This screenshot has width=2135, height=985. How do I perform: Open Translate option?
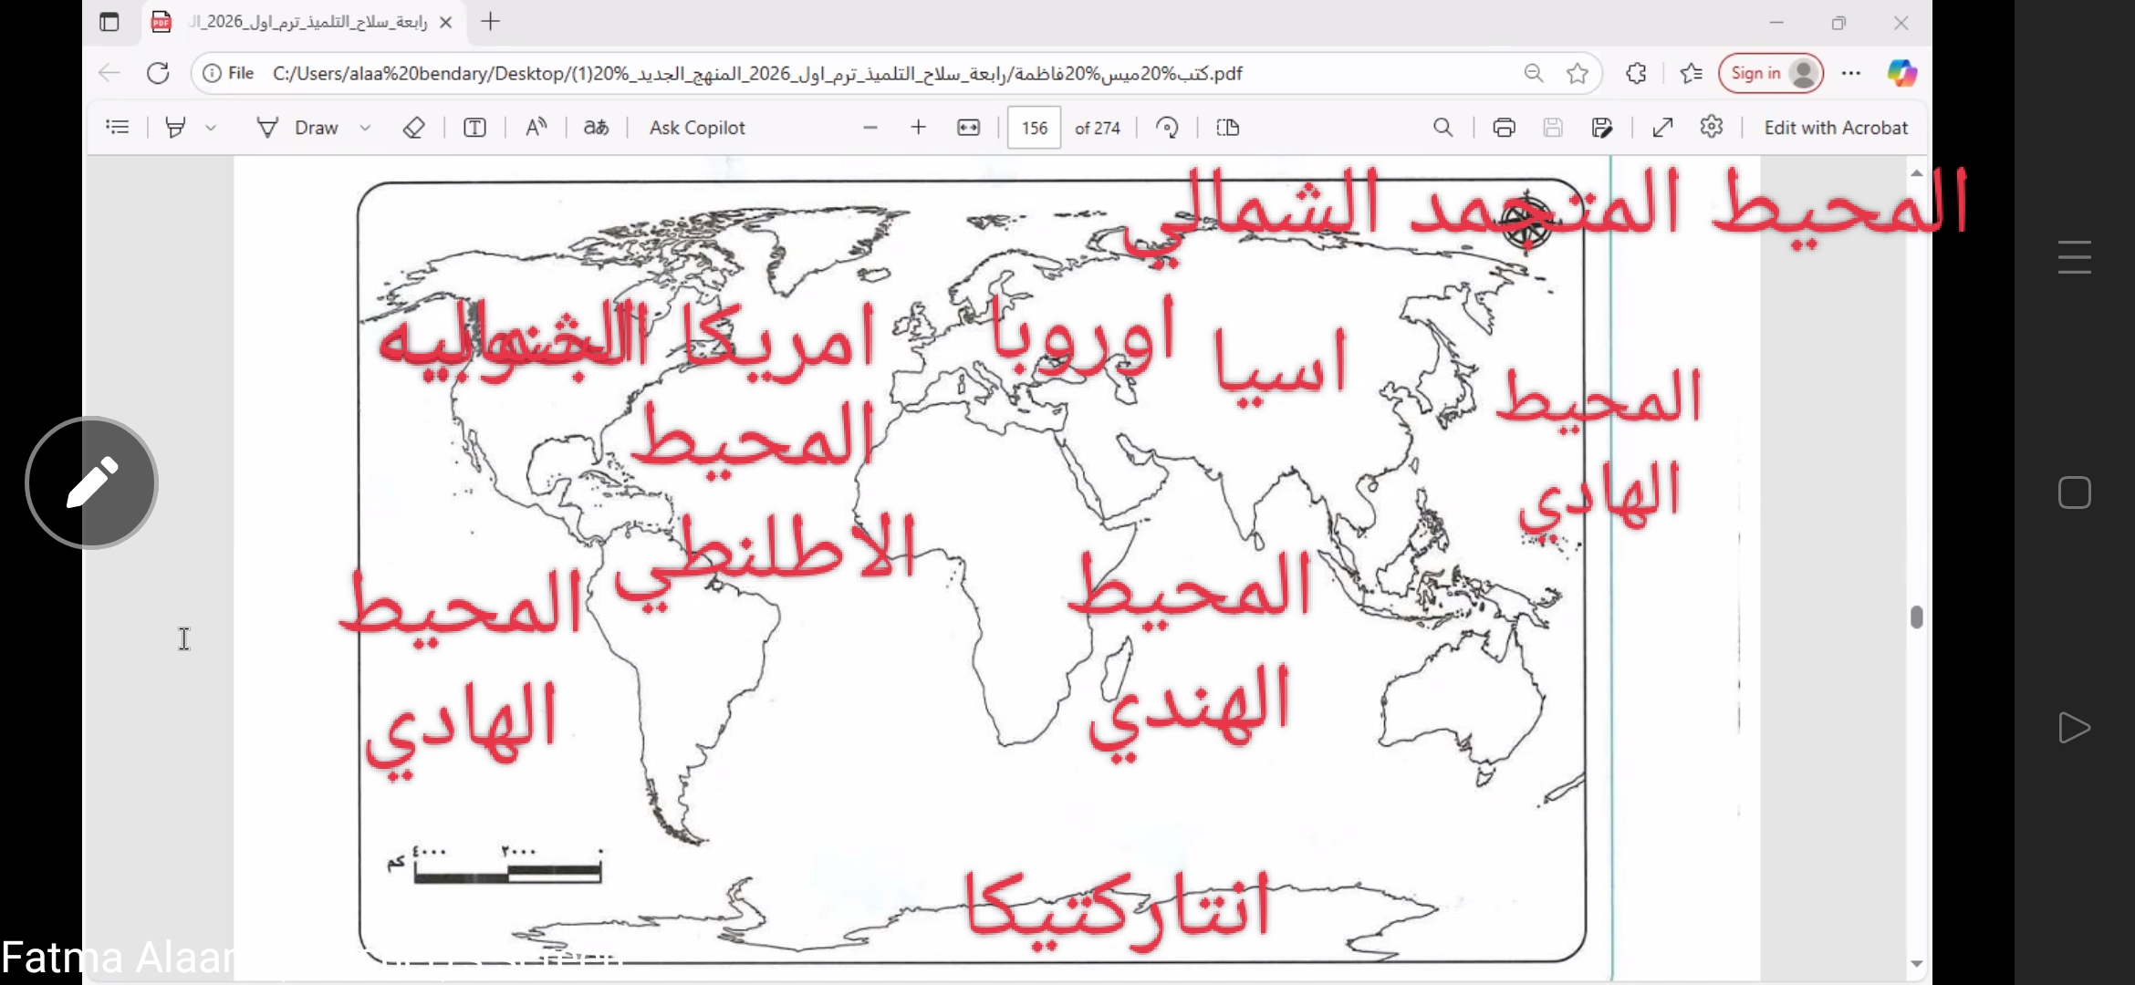coord(596,128)
